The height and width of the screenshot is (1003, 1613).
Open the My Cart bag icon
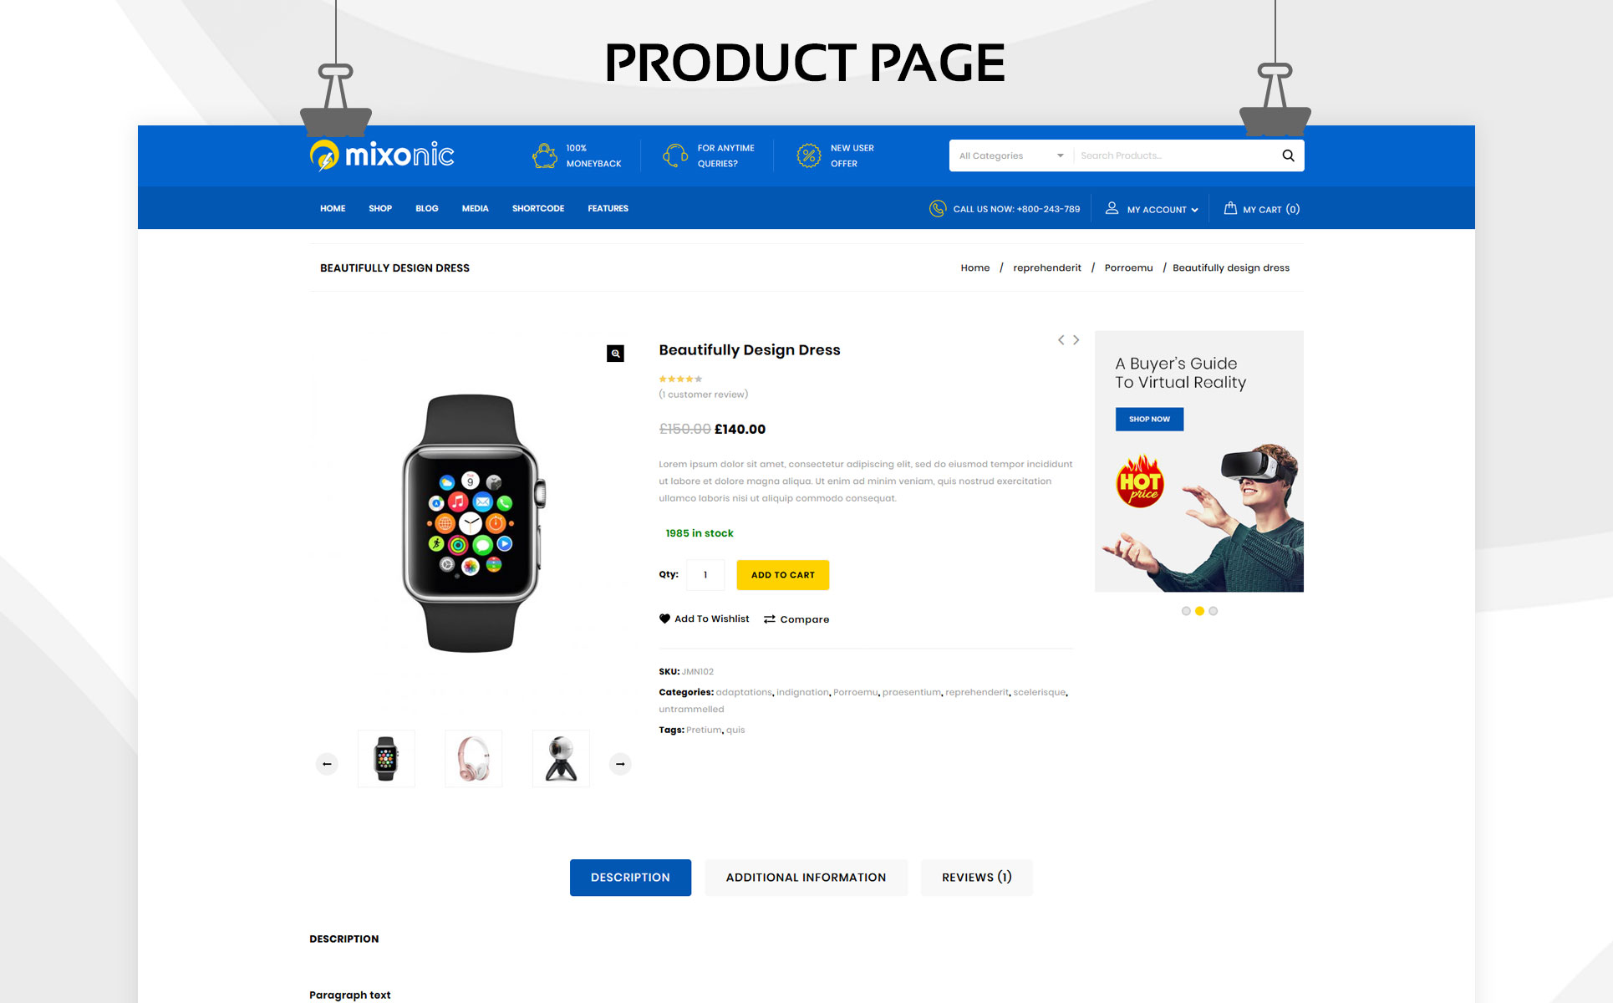click(1230, 208)
